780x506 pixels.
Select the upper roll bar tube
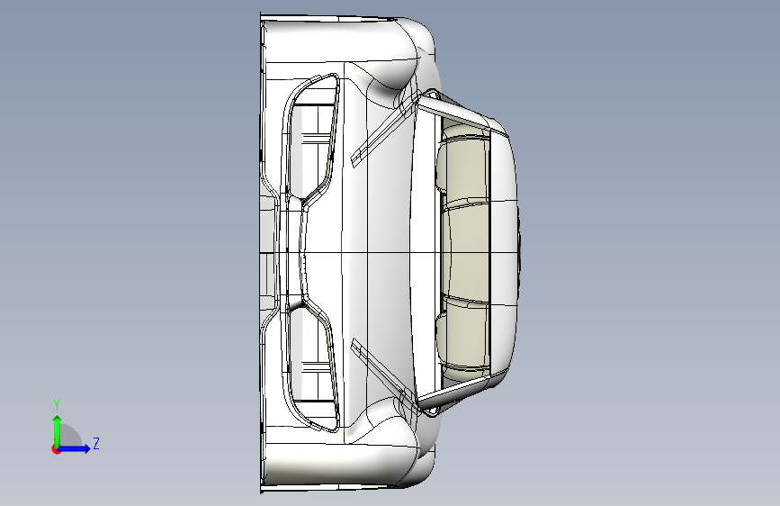pyautogui.click(x=453, y=114)
